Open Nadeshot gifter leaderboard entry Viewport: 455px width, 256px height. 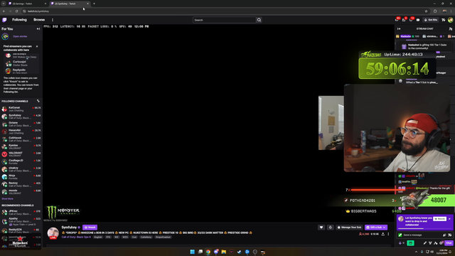tap(408, 36)
